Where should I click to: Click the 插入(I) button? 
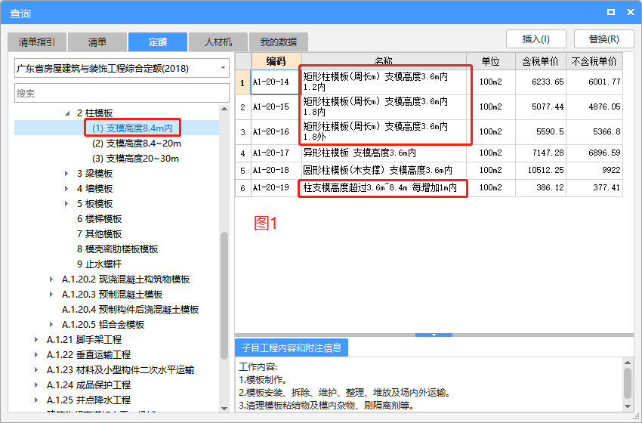(536, 39)
